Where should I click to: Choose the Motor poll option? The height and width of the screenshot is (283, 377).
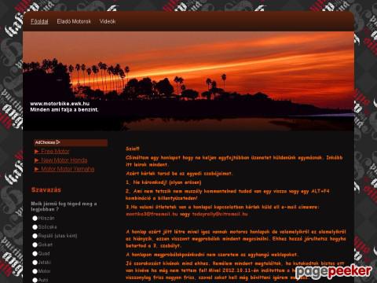coord(35,271)
